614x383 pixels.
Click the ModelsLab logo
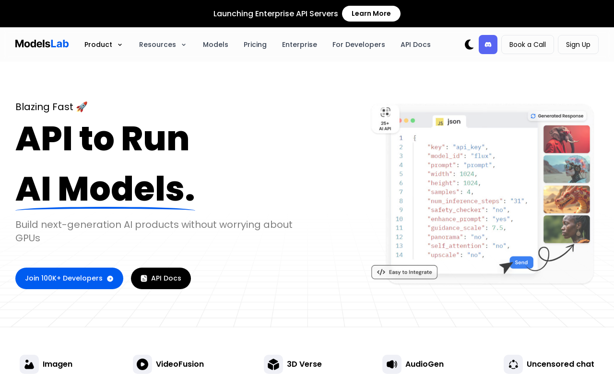42,44
